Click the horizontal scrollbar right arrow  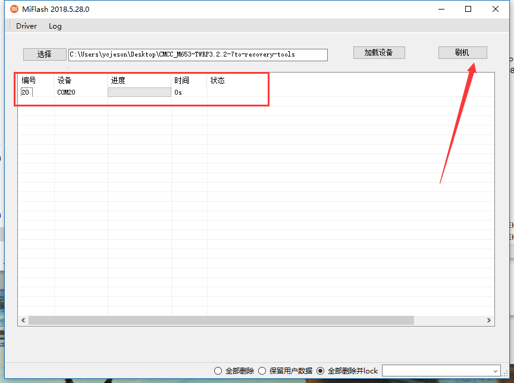point(488,320)
